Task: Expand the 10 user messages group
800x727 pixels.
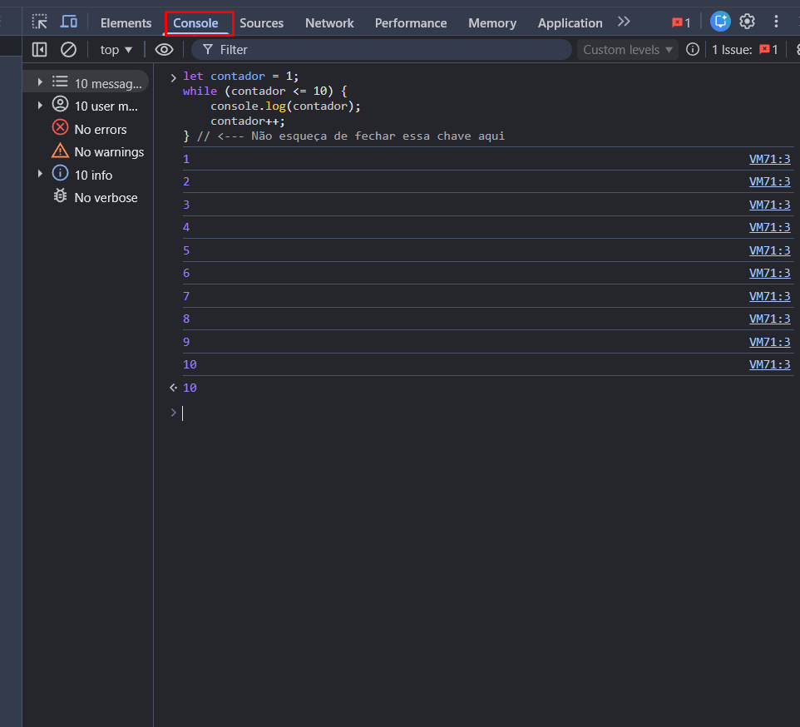Action: click(x=40, y=106)
